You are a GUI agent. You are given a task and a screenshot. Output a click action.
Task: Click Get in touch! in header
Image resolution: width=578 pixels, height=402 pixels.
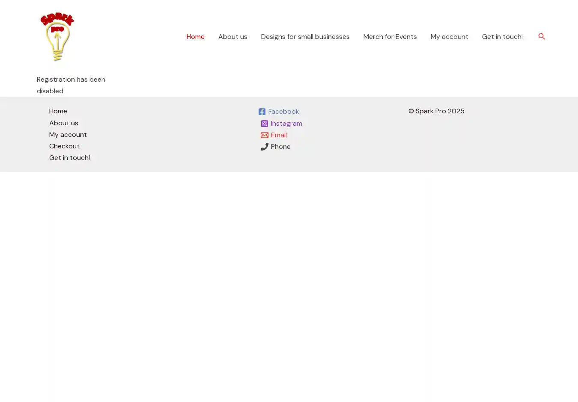tap(502, 37)
